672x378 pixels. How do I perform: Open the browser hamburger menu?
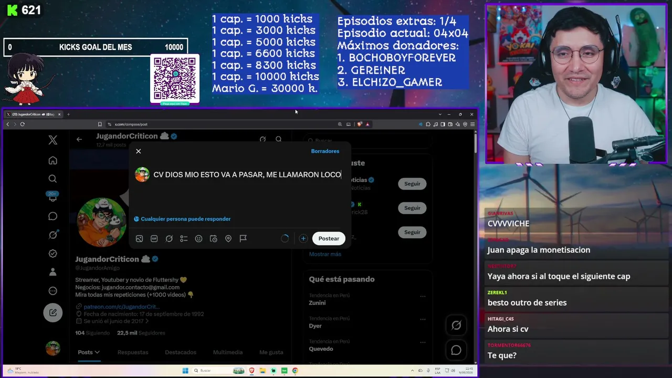[472, 124]
